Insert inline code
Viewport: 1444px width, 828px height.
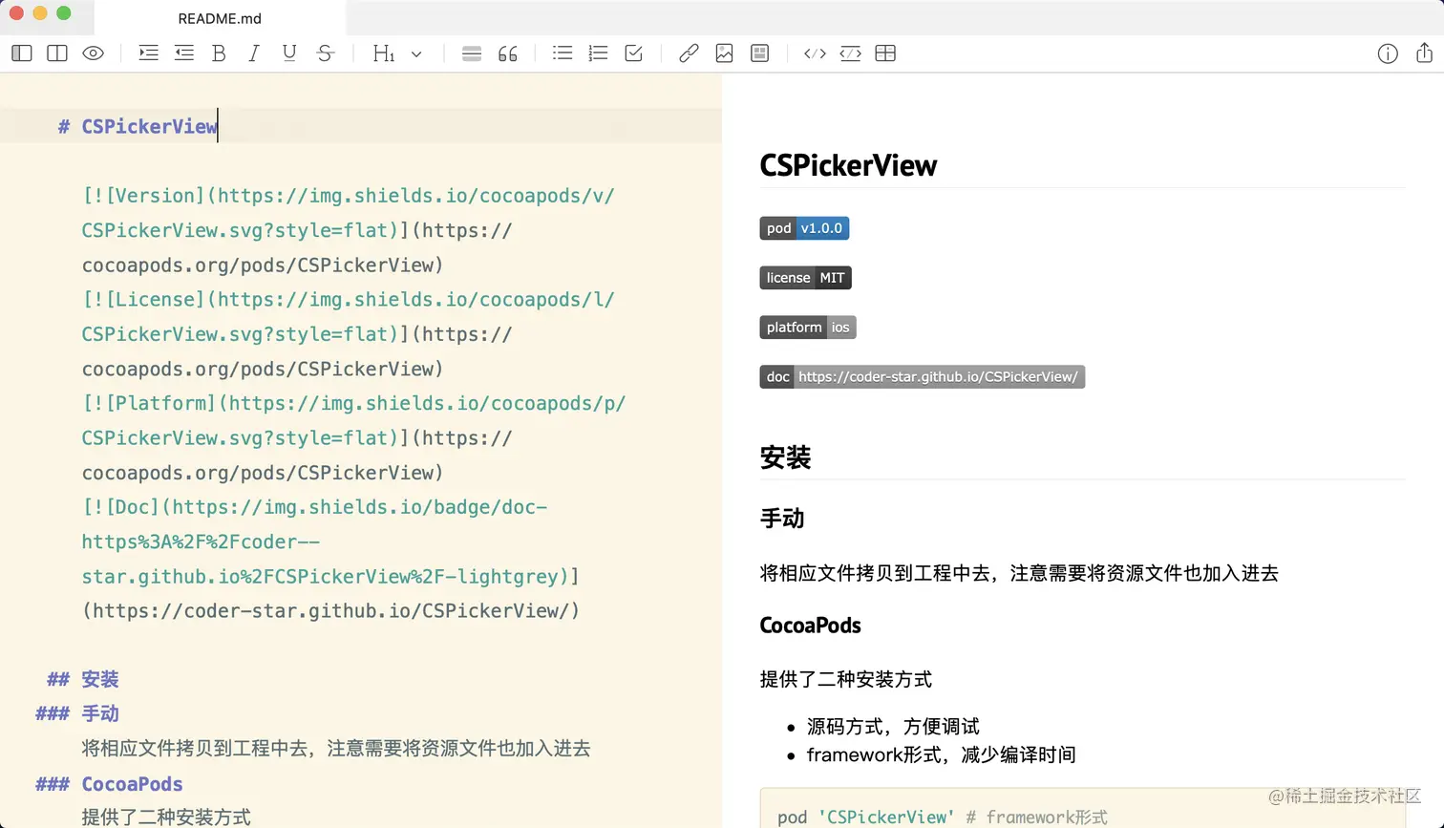815,53
